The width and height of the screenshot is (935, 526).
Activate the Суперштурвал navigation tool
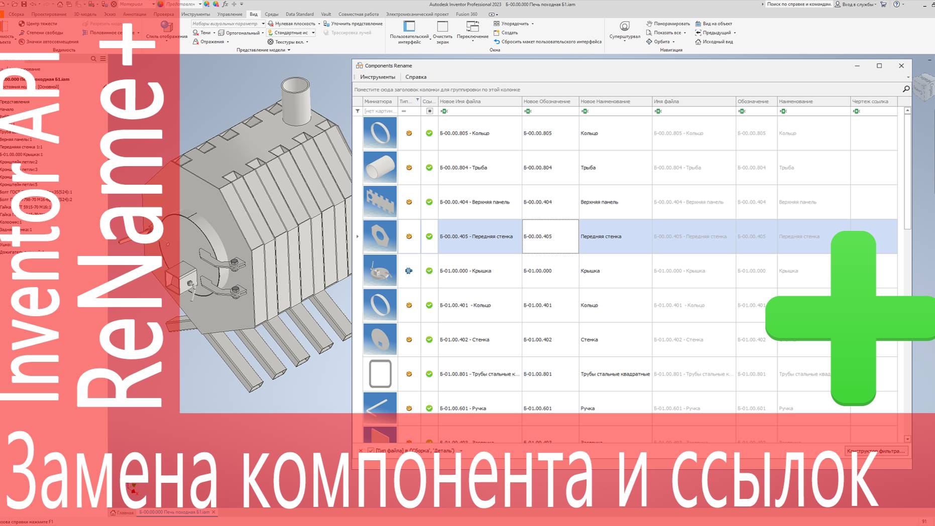(x=624, y=29)
